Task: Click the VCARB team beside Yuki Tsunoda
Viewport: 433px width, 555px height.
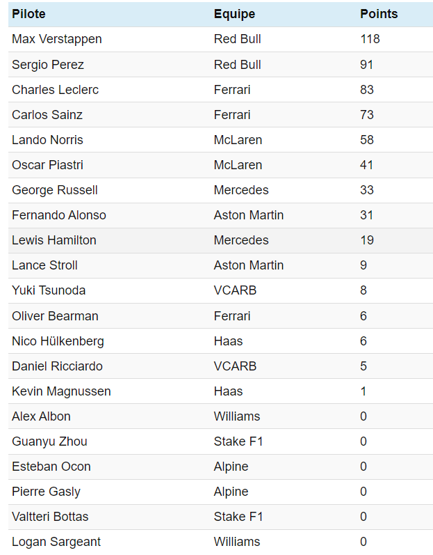Action: coord(235,290)
